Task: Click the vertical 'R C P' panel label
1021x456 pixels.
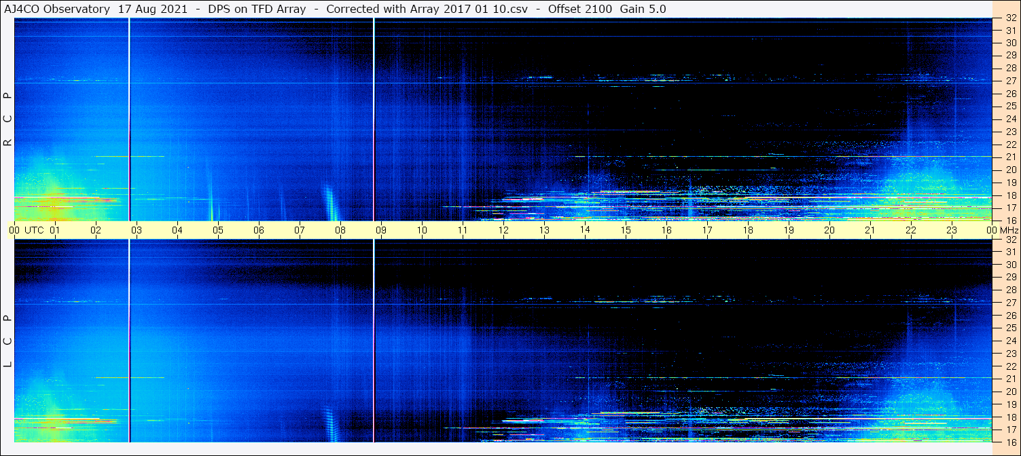Action: (7, 120)
